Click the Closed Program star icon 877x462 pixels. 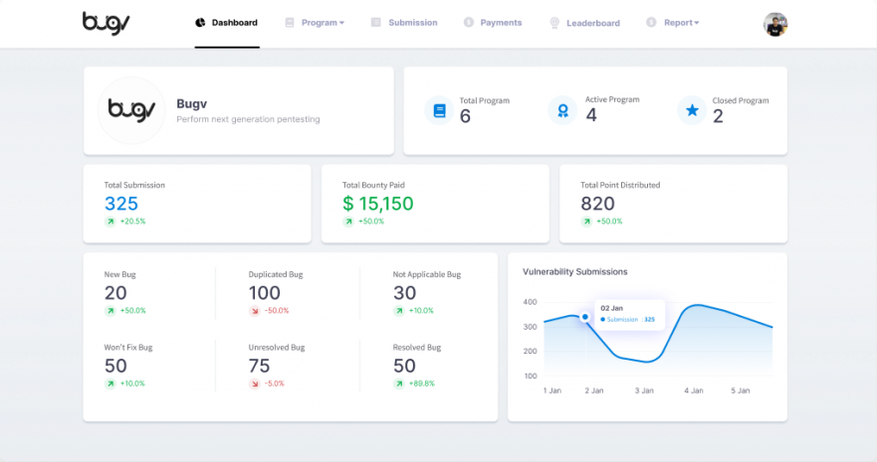pos(692,110)
